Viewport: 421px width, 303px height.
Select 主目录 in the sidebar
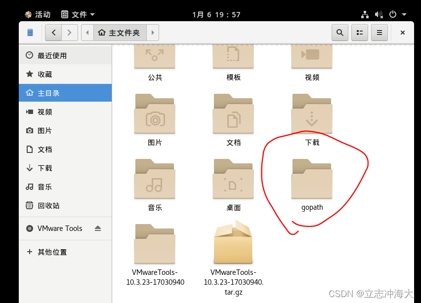(65, 93)
